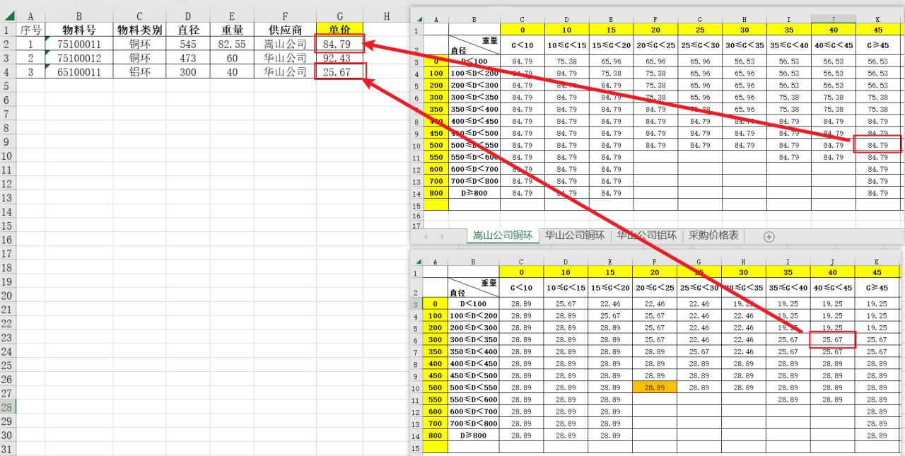Select header cell 供应商
905x456 pixels.
(285, 30)
